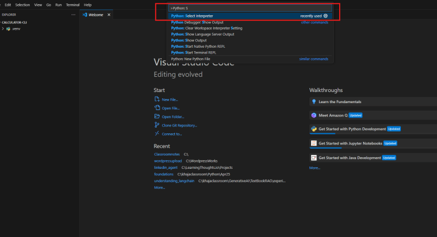Open recent folder wordpressupload
437x237 pixels.
(168, 161)
